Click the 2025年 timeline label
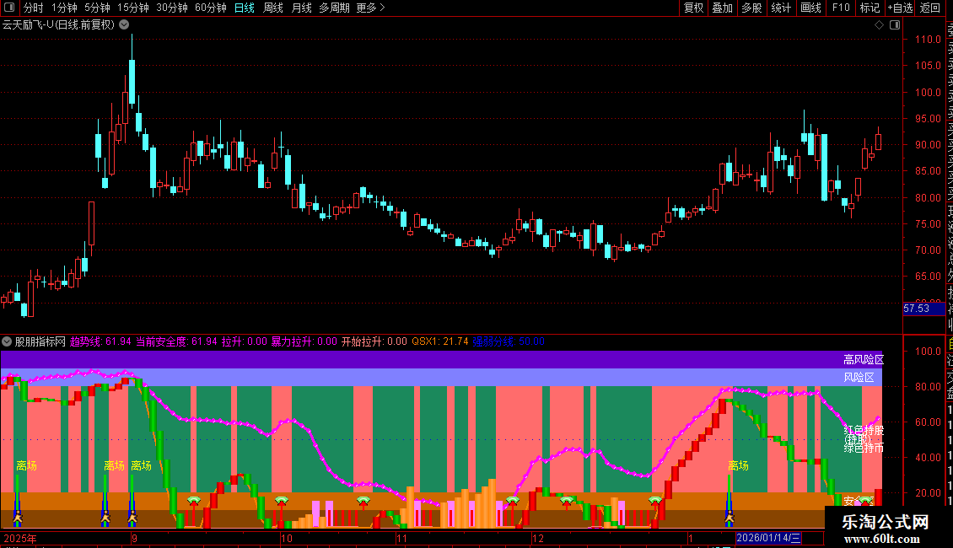This screenshot has height=548, width=953. 20,538
